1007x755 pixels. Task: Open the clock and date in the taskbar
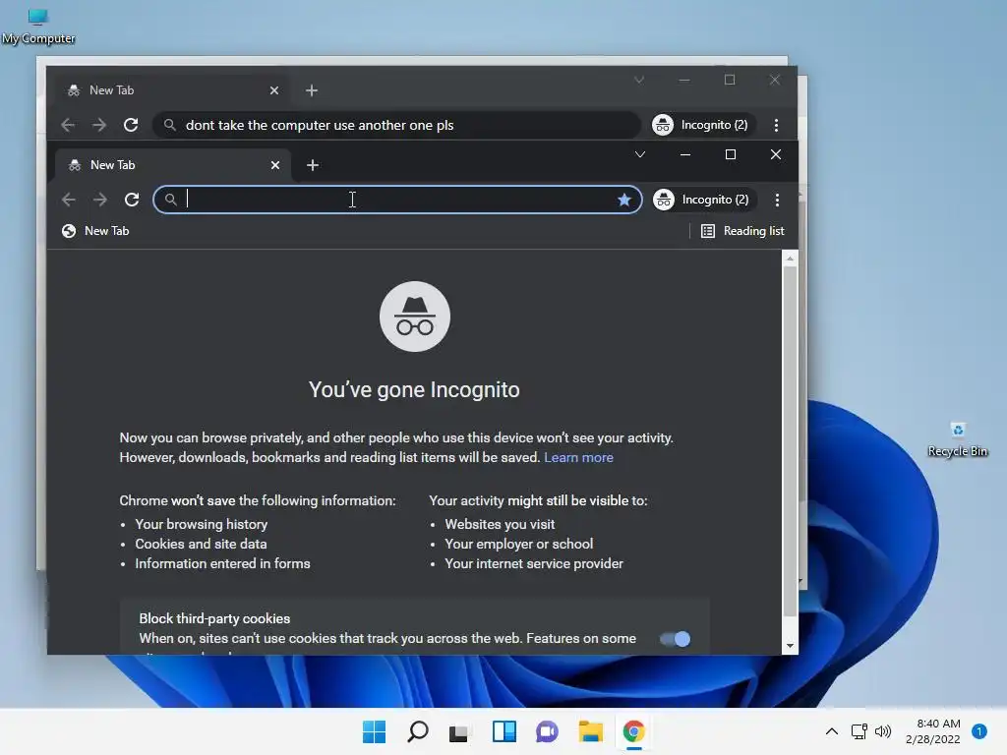[933, 731]
